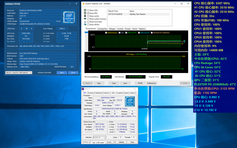237x148 pixels.
Task: Click the disk icon beside Stress local disks
Action: coord(85,22)
